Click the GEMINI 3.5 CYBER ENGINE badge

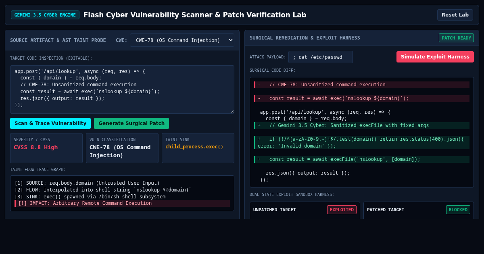tap(45, 15)
